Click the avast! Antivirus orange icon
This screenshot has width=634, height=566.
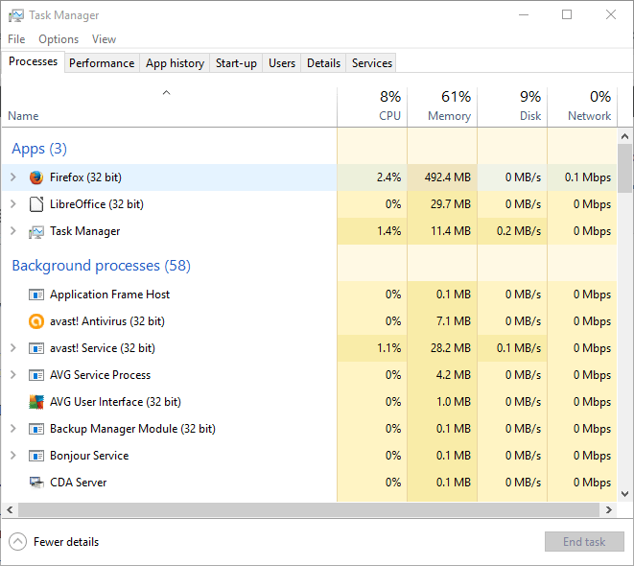tap(36, 321)
